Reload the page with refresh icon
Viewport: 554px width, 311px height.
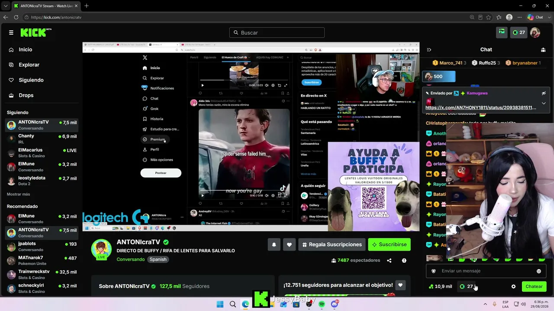coord(16,17)
